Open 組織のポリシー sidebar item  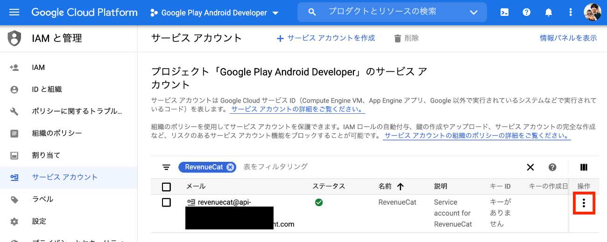[x=69, y=133]
